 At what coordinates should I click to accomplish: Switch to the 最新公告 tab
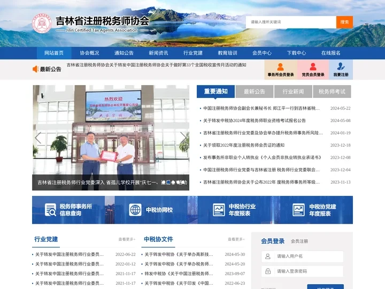[x=255, y=92]
